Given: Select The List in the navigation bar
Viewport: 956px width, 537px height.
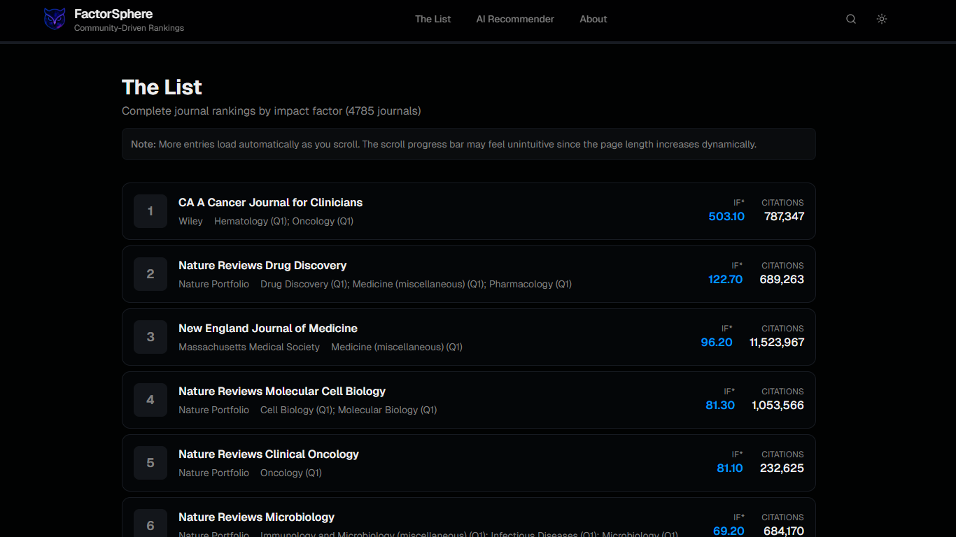Looking at the screenshot, I should click(x=433, y=19).
